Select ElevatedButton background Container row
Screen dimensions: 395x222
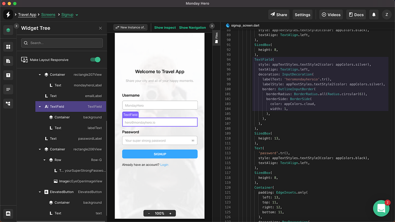71,202
